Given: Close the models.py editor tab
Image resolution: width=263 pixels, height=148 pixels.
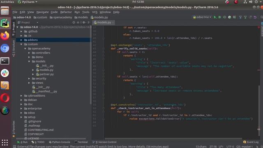Looking at the screenshot, I should [113, 23].
